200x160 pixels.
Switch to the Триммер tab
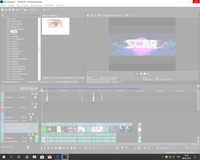pyautogui.click(x=115, y=82)
